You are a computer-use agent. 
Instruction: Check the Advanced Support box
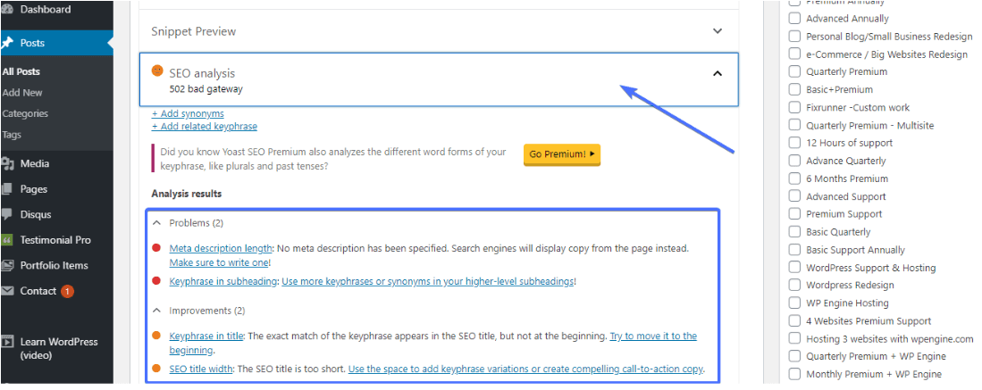(x=794, y=196)
